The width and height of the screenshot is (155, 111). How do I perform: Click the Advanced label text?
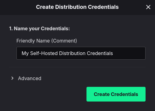[30, 78]
